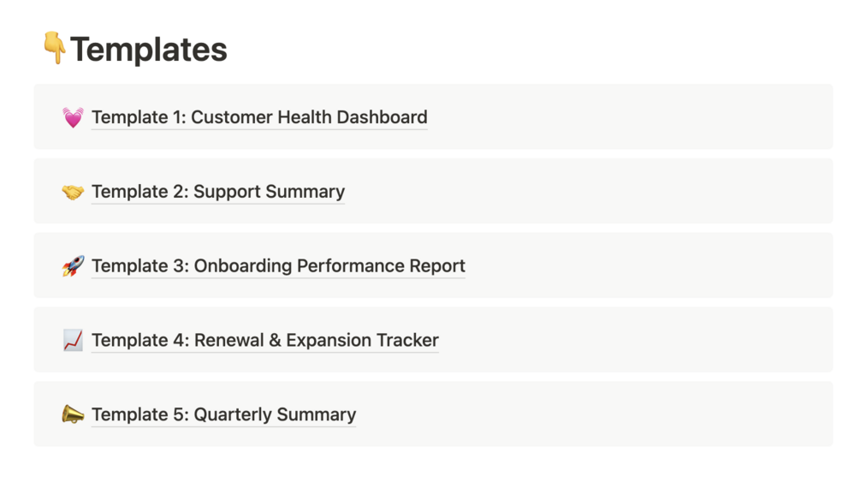Open the Template 2: Support Summary page

click(218, 192)
